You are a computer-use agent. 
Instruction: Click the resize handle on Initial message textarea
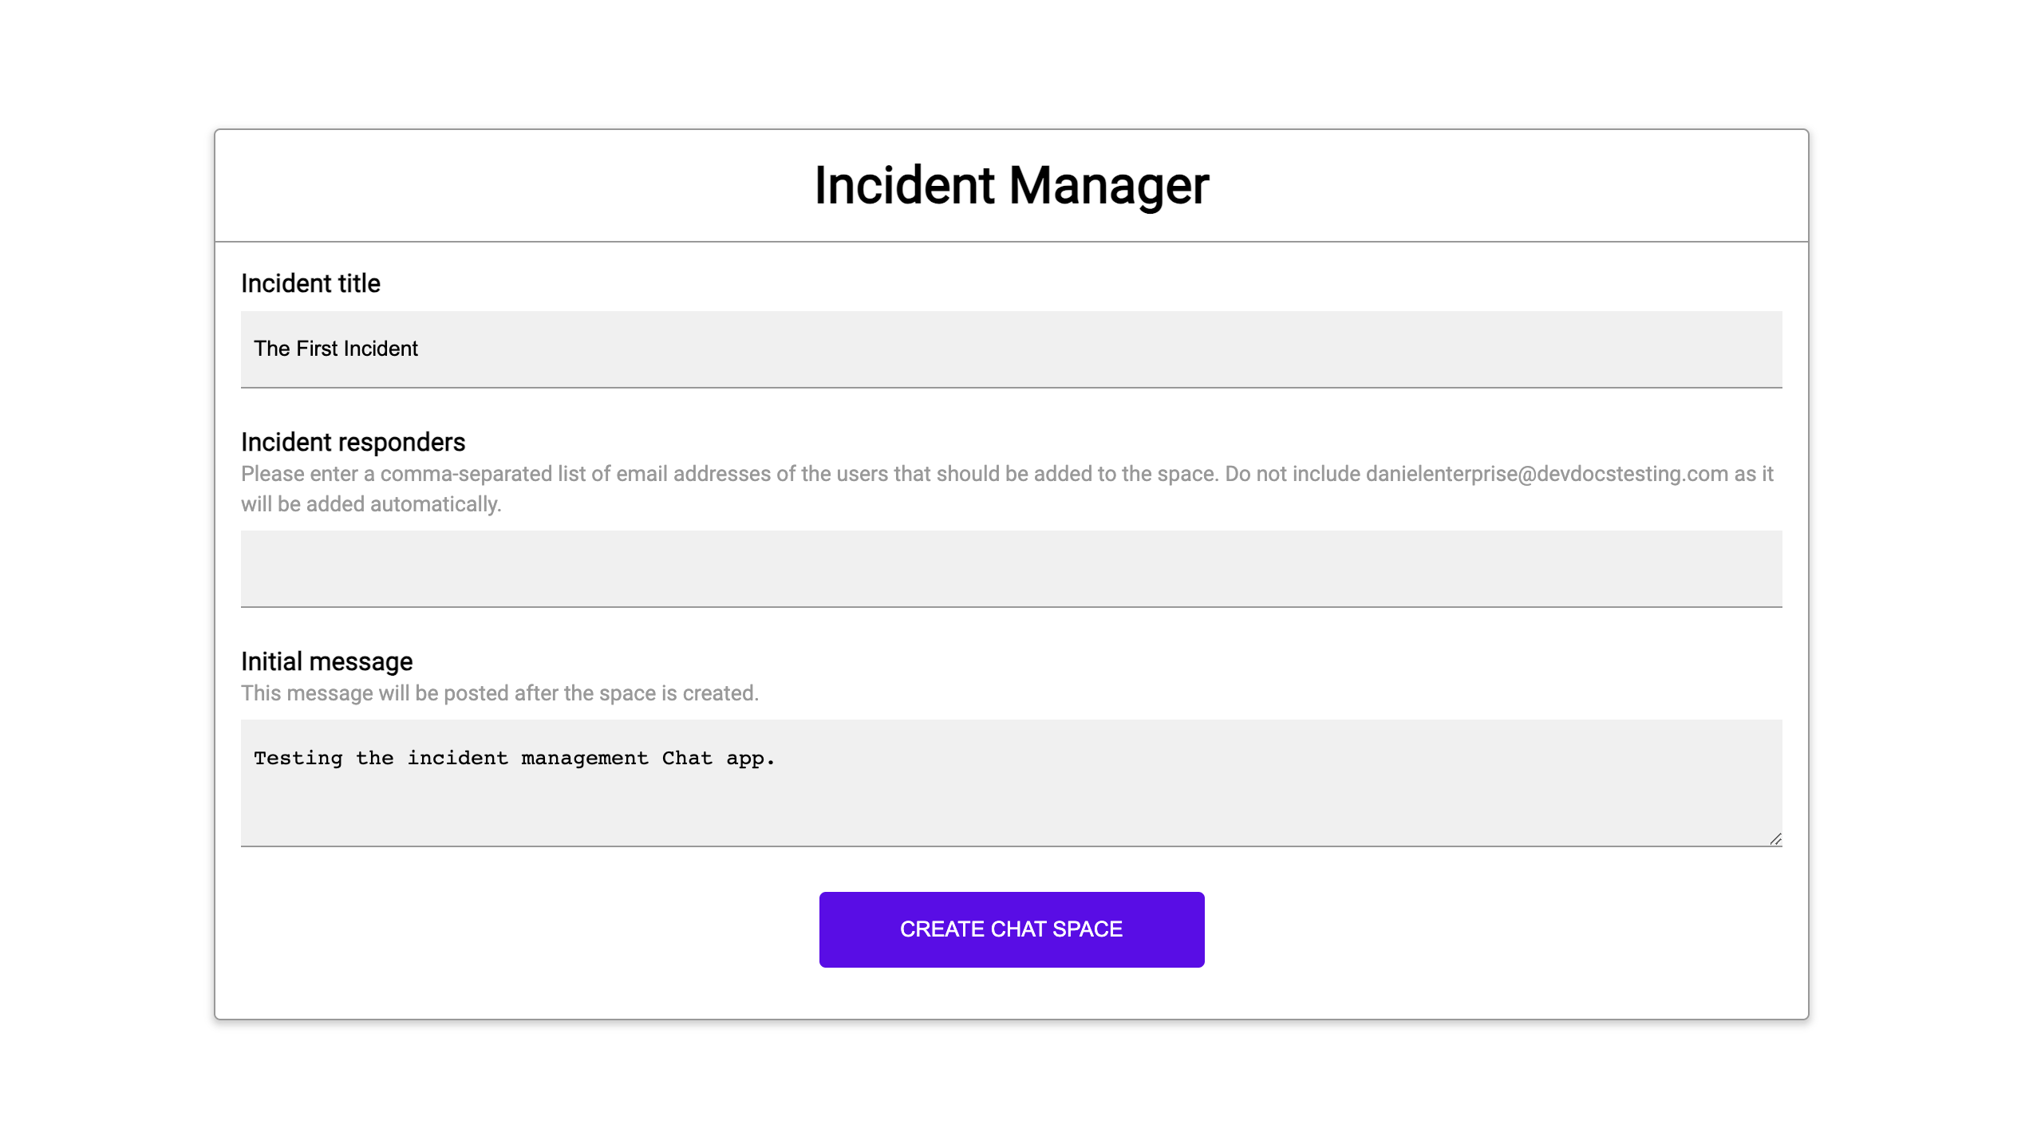[x=1776, y=838]
